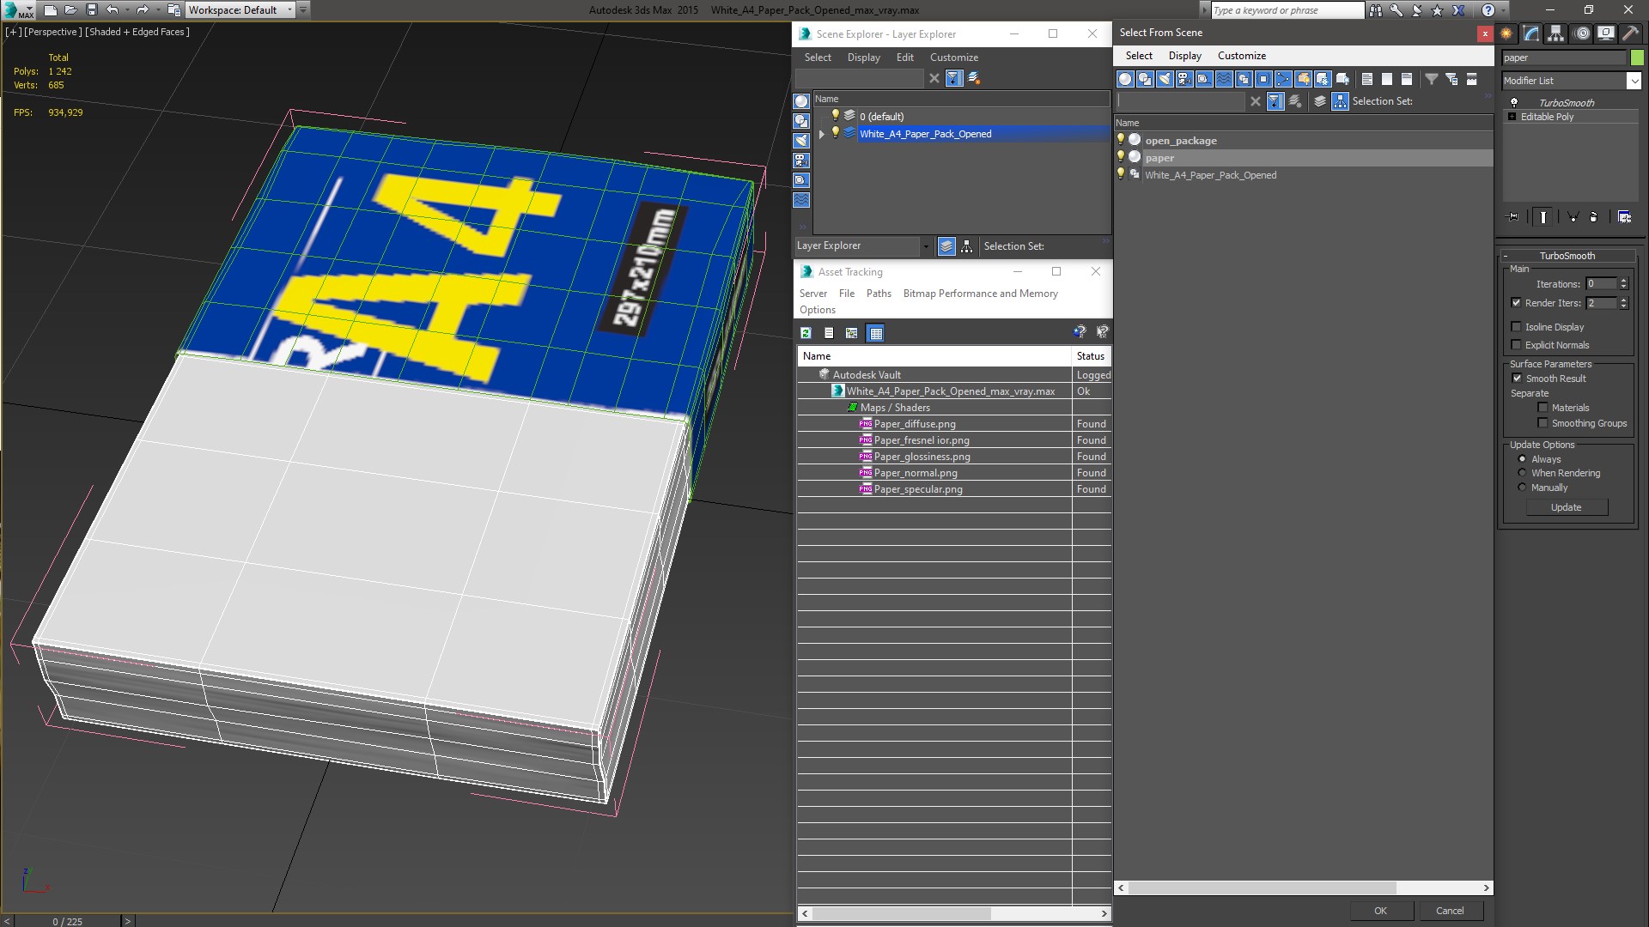Toggle Display Lights filter in Select From Scene
The width and height of the screenshot is (1649, 927).
point(1165,79)
